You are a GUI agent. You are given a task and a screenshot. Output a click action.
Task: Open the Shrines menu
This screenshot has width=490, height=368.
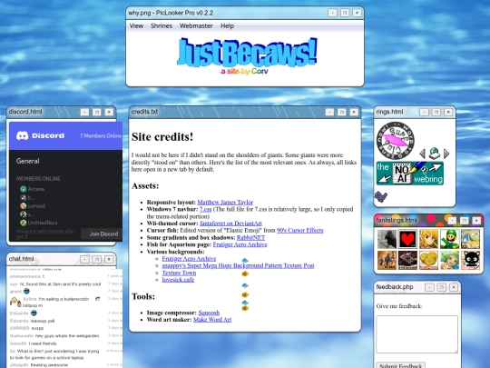coord(162,26)
